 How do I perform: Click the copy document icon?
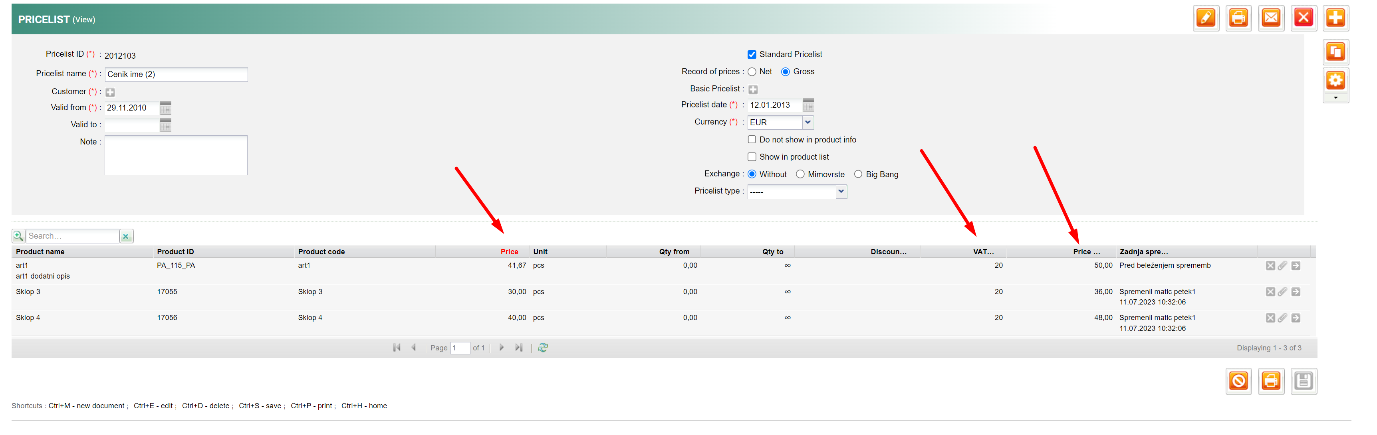[1335, 52]
